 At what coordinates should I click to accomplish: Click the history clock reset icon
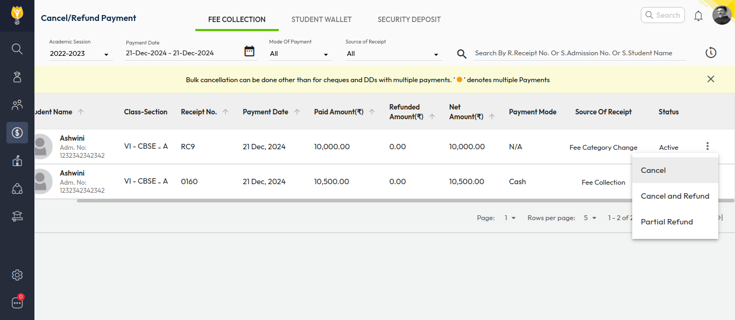pyautogui.click(x=711, y=53)
